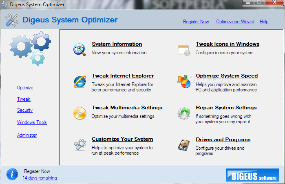Open Drives and Programs
285x184 pixels.
pyautogui.click(x=223, y=140)
